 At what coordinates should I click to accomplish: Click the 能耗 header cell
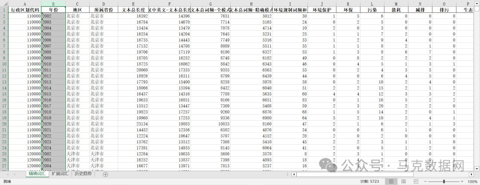coord(396,10)
